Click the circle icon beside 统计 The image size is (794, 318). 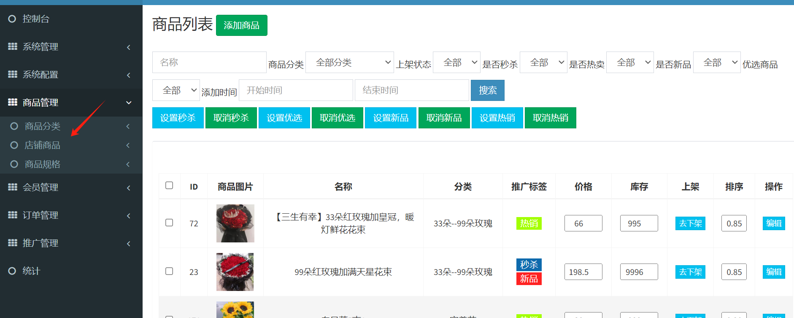pos(12,271)
